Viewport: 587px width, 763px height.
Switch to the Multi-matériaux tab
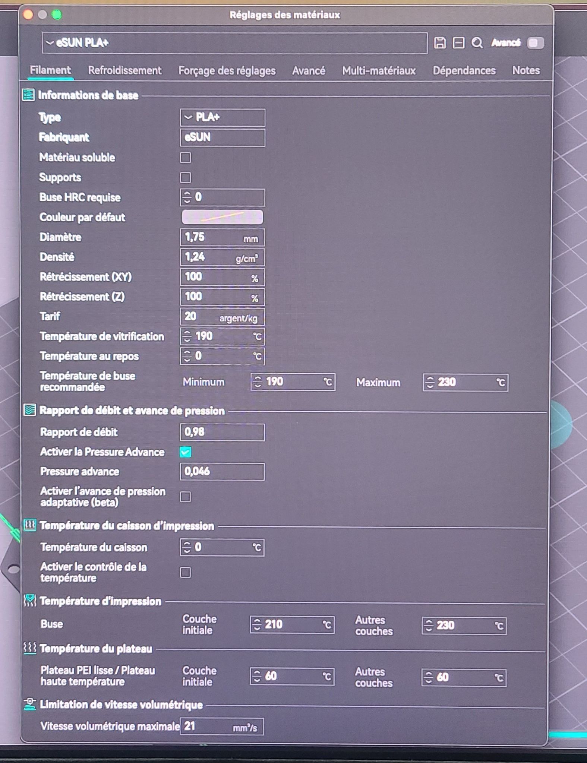click(379, 70)
